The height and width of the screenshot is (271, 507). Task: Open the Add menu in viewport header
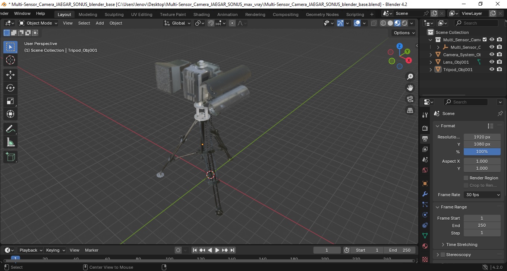coord(100,23)
